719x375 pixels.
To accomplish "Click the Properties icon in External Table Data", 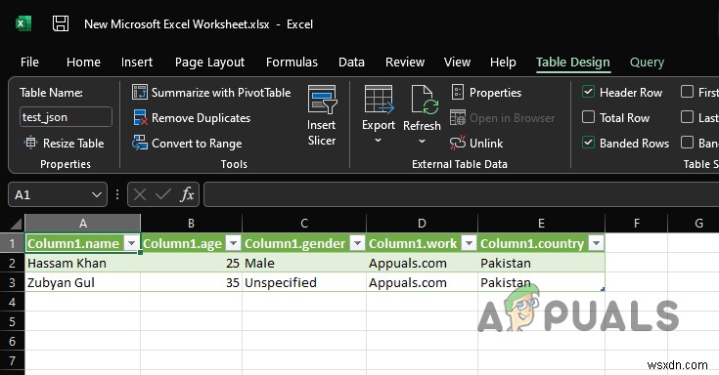I will click(x=457, y=92).
